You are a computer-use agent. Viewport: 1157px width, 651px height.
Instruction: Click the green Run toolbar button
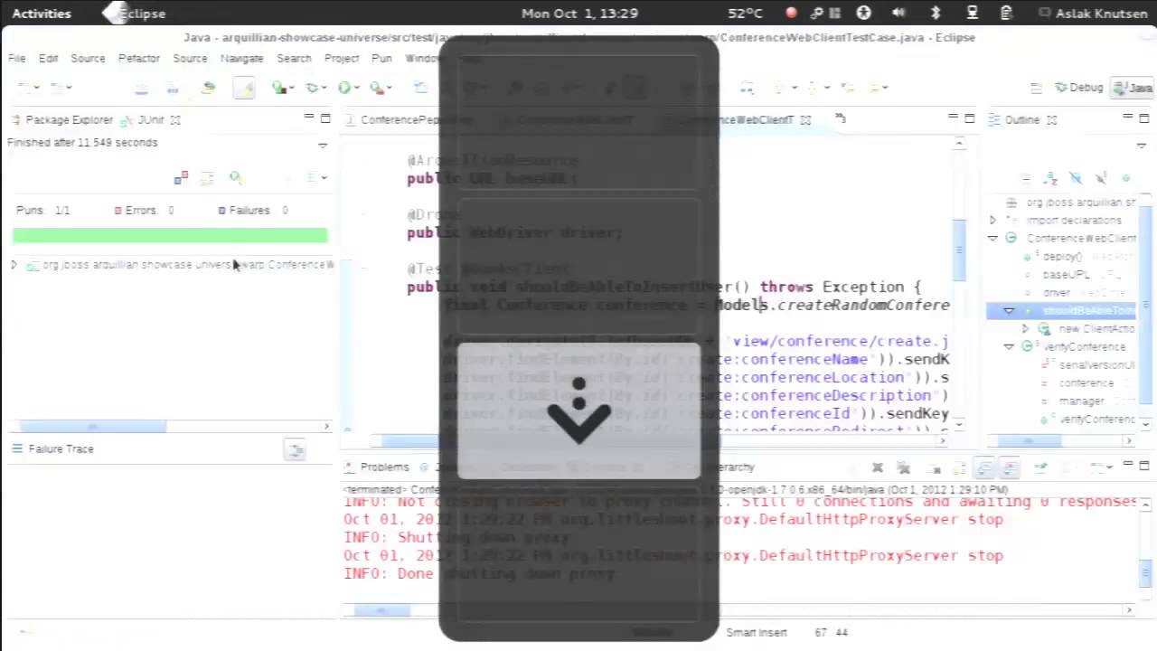pos(343,88)
